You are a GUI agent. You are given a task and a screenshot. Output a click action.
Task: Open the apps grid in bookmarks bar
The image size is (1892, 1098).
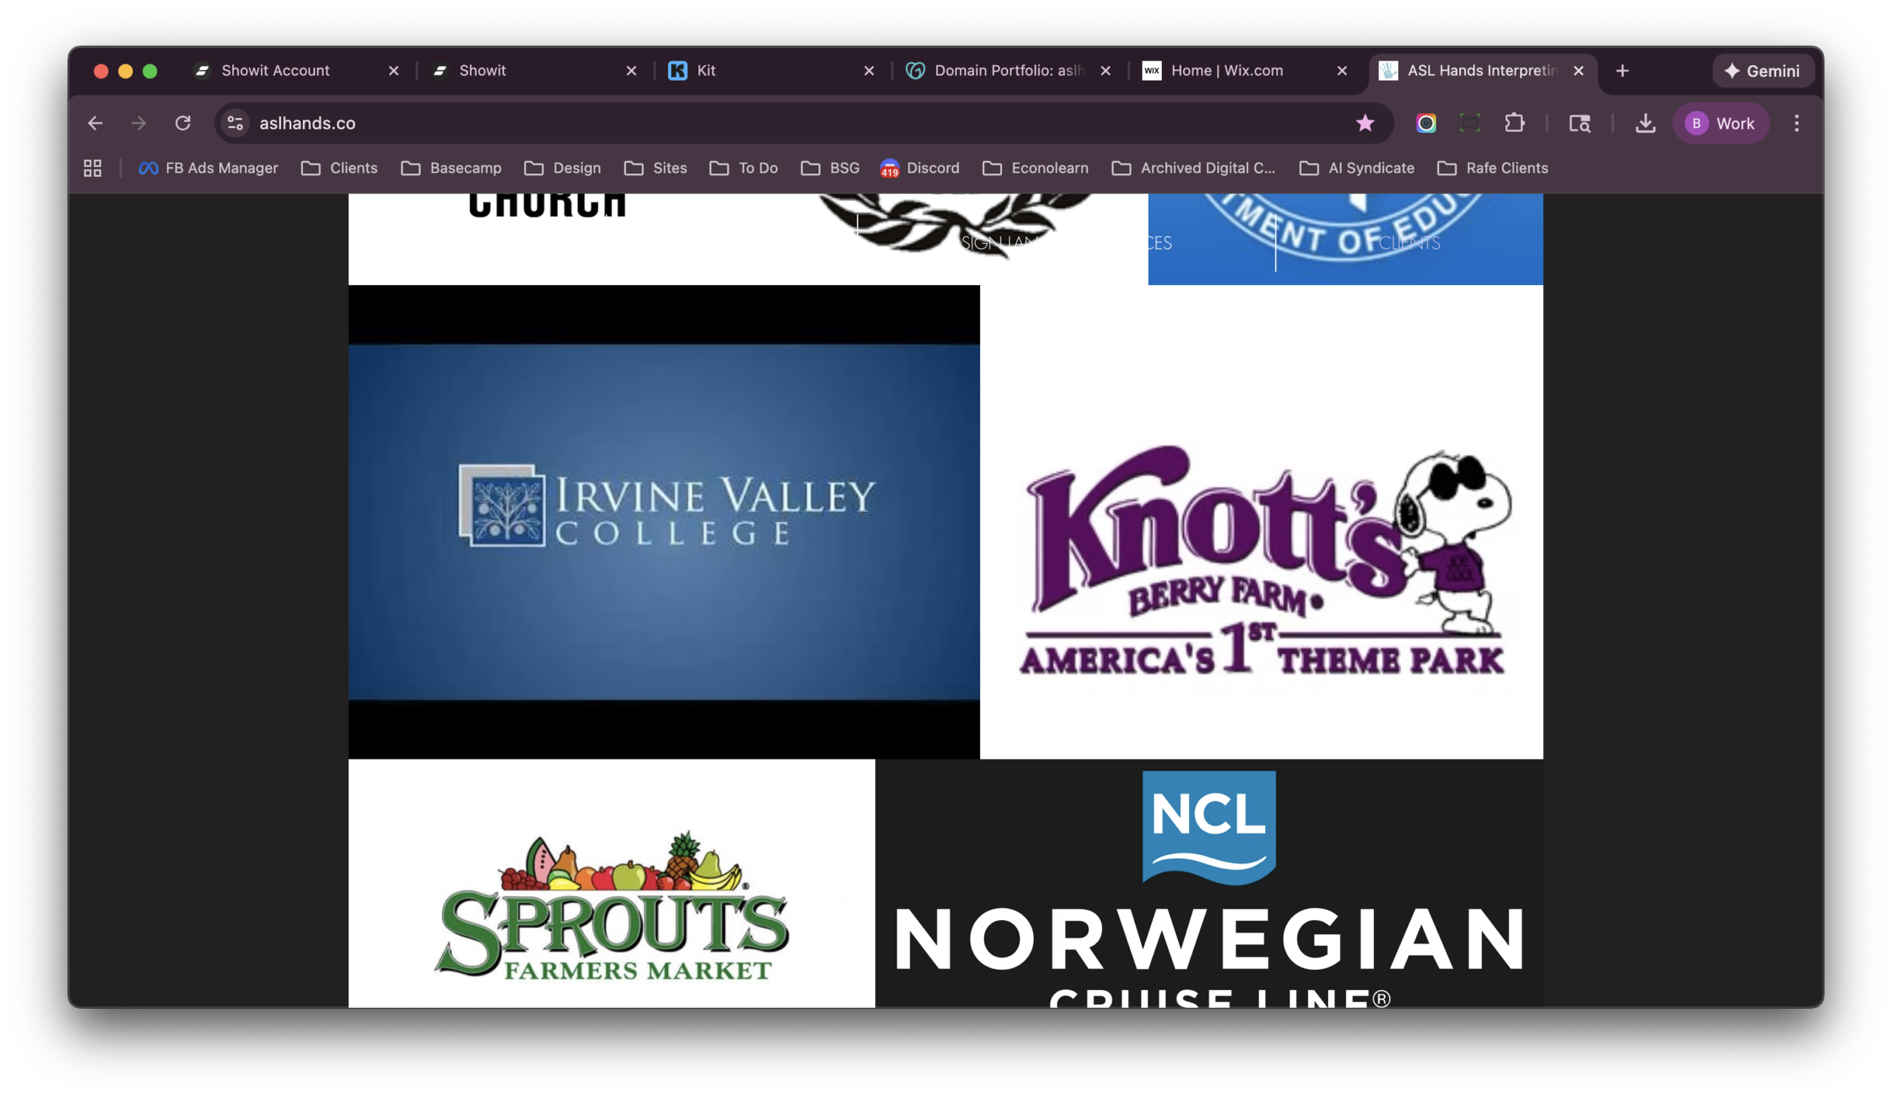pyautogui.click(x=92, y=168)
